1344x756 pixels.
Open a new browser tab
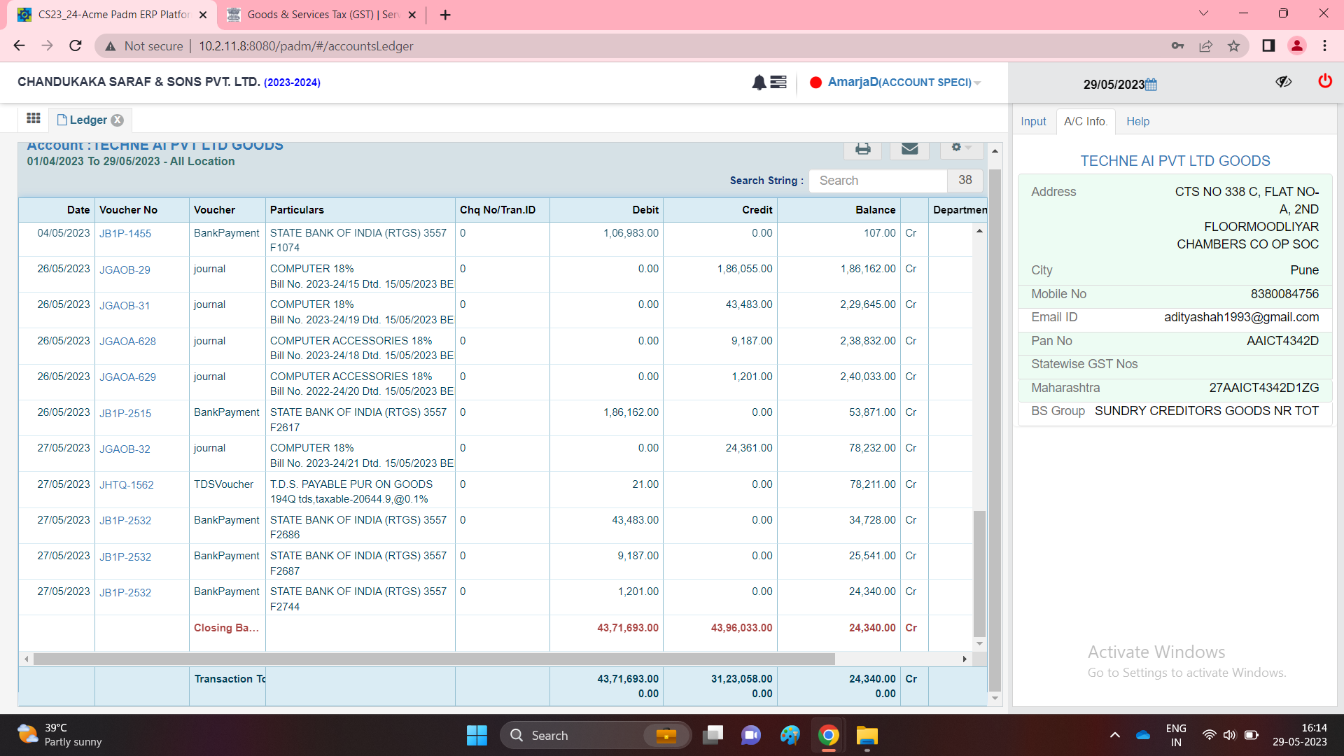click(445, 15)
